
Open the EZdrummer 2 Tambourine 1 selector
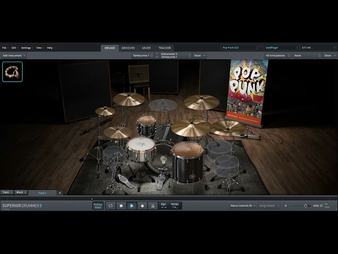pyautogui.click(x=175, y=56)
